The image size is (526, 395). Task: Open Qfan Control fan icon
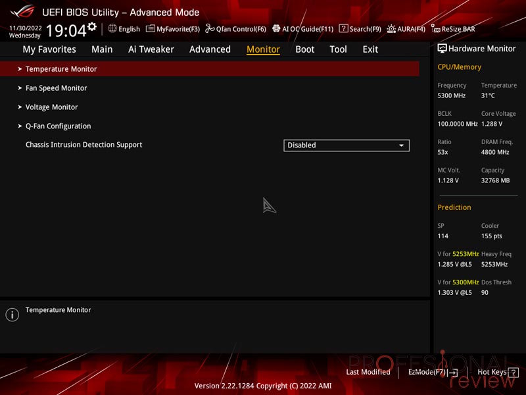click(x=210, y=28)
